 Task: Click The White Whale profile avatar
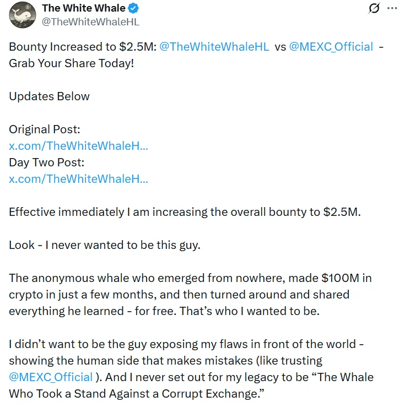pos(22,15)
